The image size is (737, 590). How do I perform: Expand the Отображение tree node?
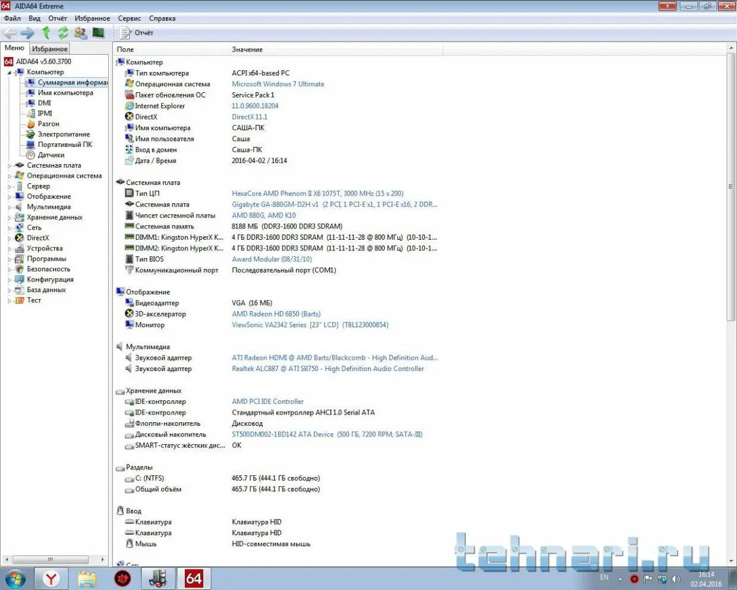pyautogui.click(x=10, y=197)
